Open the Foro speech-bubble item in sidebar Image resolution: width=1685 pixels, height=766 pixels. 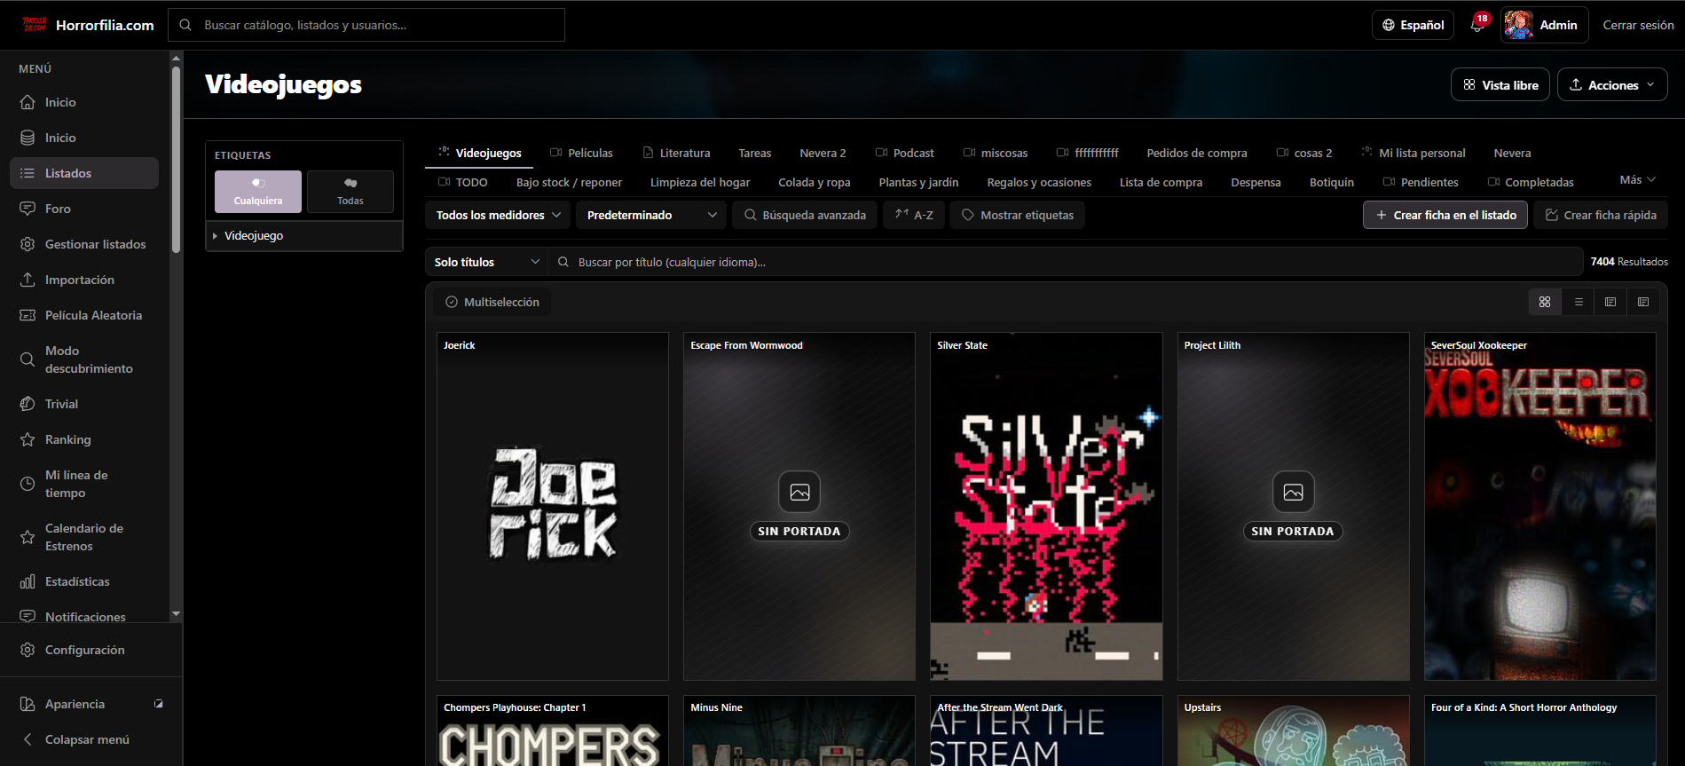[x=84, y=209]
